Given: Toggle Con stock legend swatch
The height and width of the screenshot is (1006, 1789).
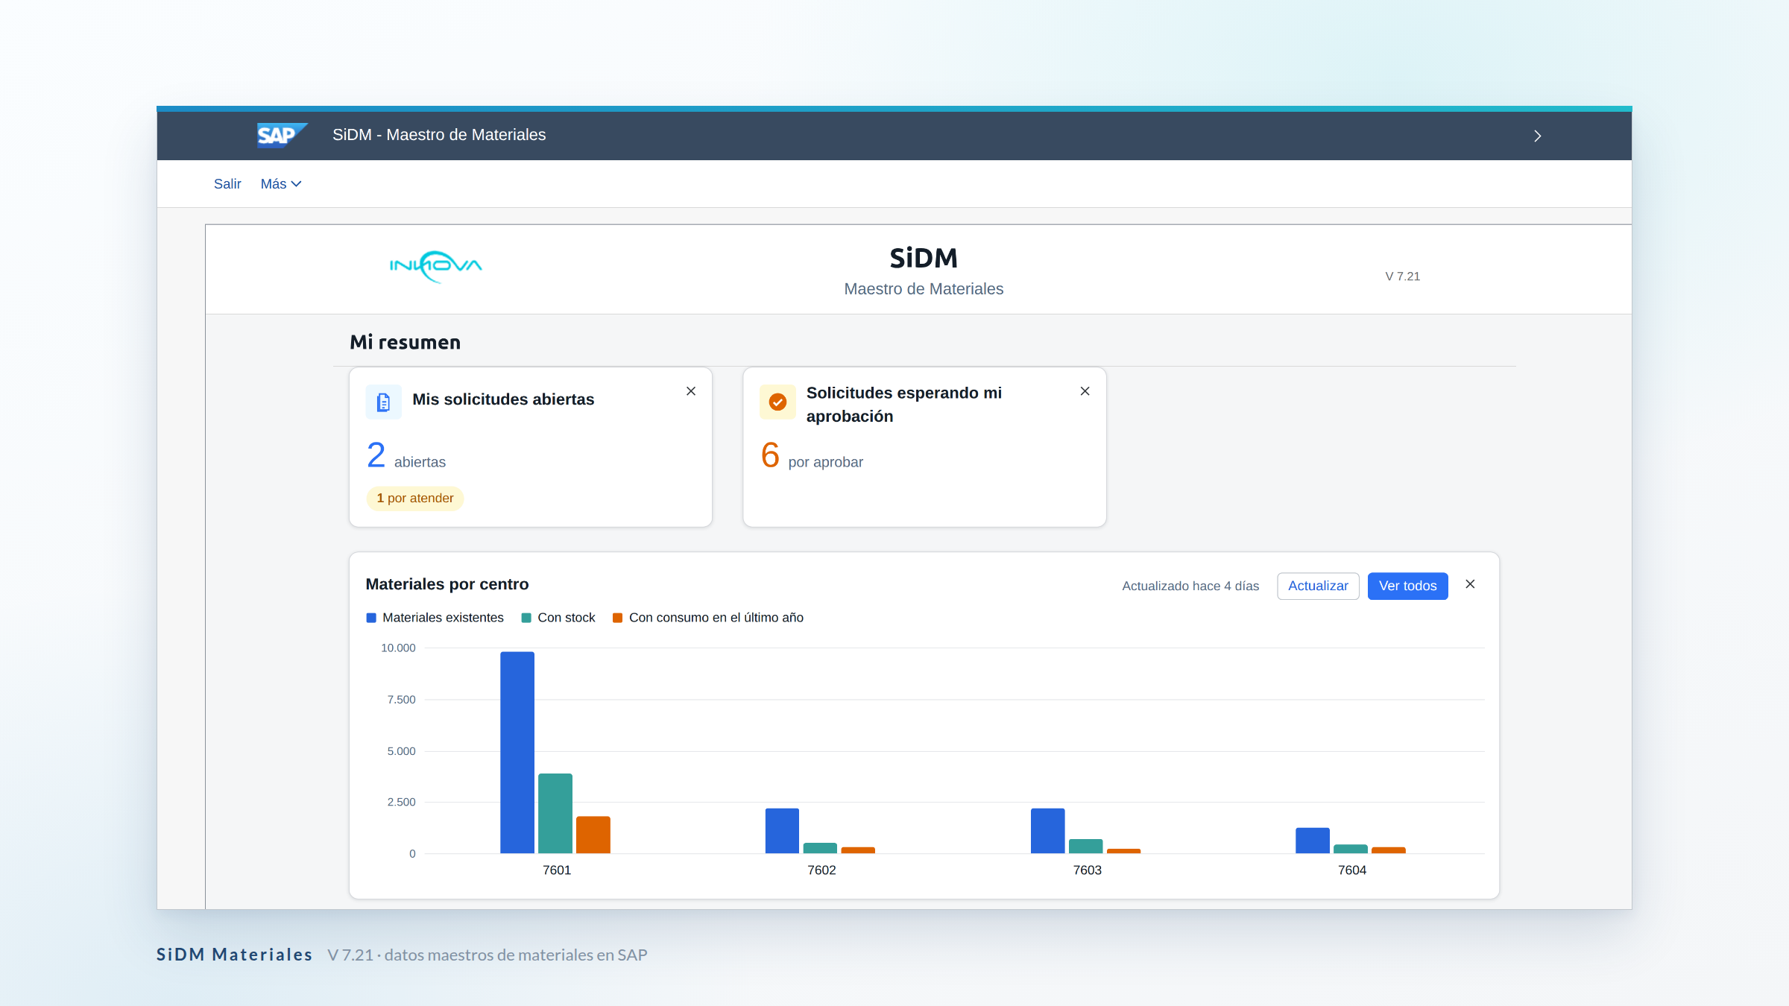Looking at the screenshot, I should click(526, 618).
